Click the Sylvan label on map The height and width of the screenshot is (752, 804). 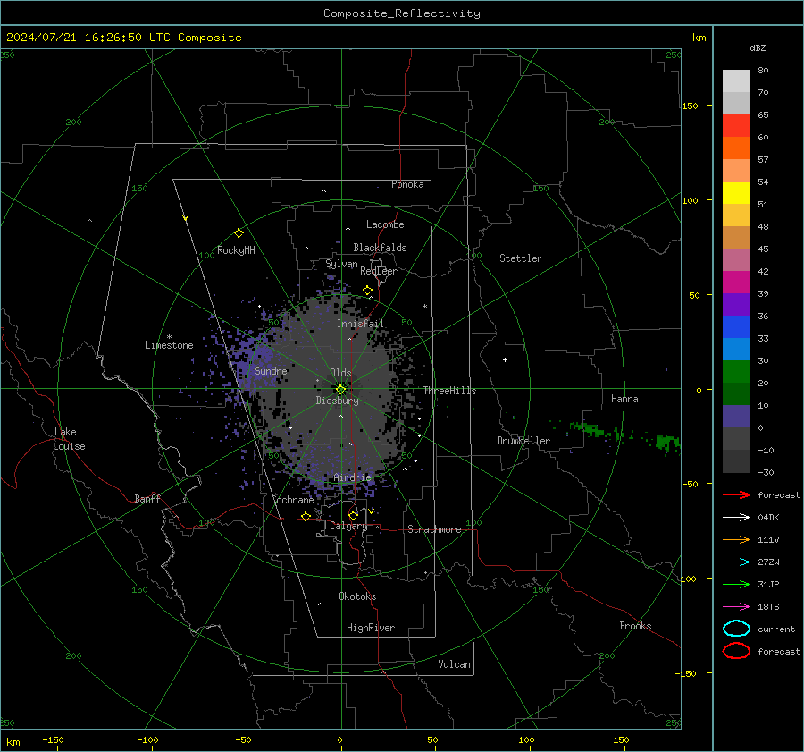pos(341,264)
